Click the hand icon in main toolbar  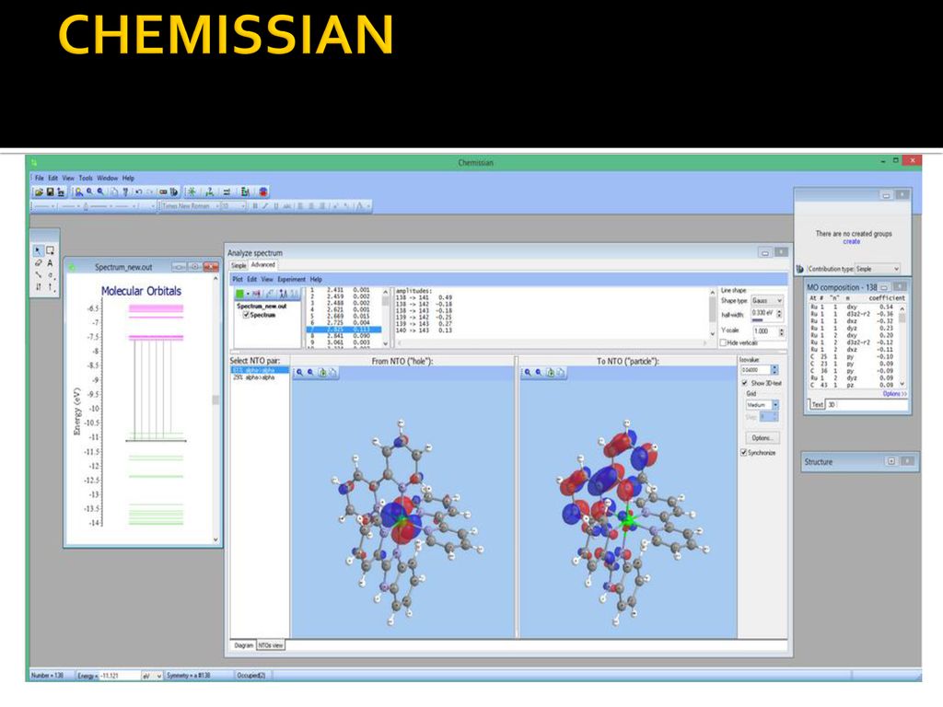pos(174,191)
